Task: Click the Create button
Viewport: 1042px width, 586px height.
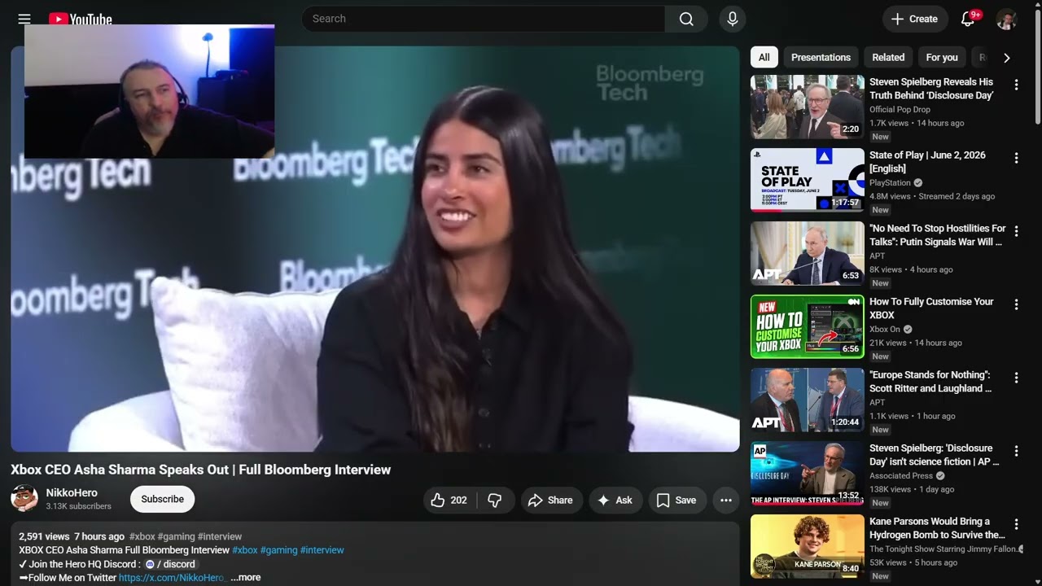Action: pos(915,19)
